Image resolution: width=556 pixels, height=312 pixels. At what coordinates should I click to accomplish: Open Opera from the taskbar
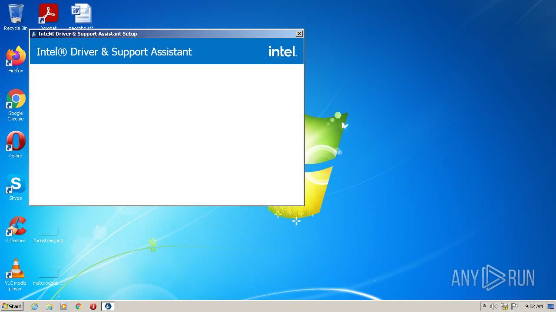(x=93, y=306)
